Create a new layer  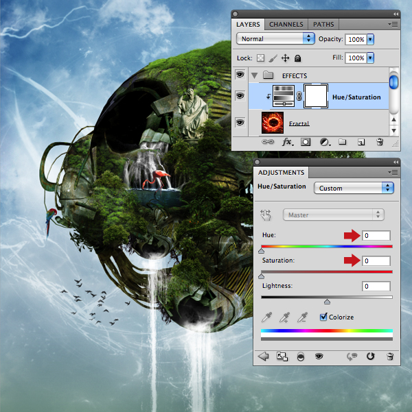pos(361,142)
